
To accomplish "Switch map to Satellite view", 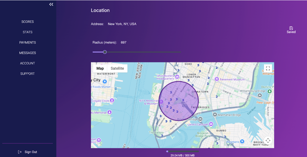I will pos(117,68).
